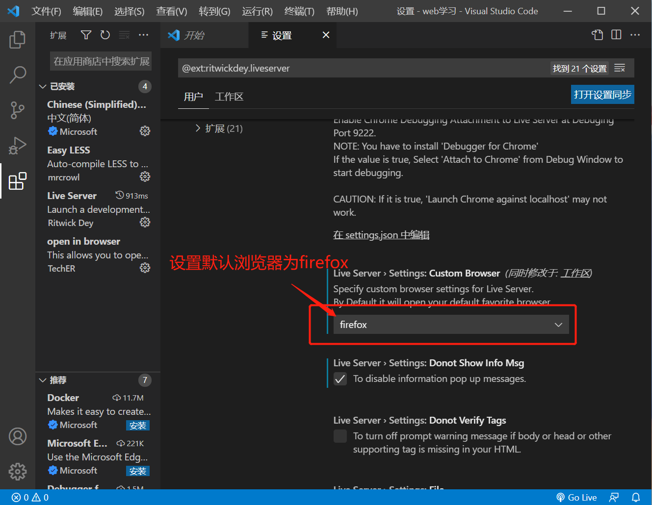Viewport: 652px width, 505px height.
Task: Open notifications bell in status bar
Action: click(636, 497)
